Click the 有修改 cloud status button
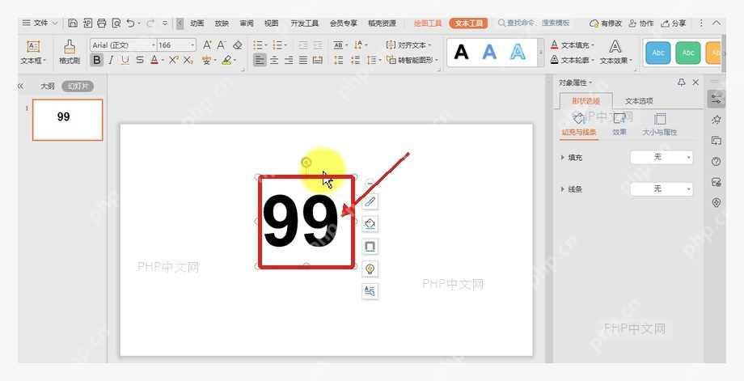 606,23
